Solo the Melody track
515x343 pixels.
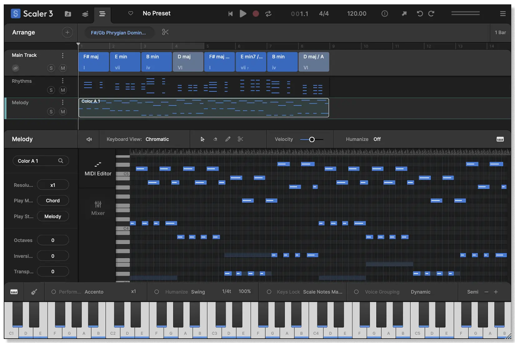[51, 112]
